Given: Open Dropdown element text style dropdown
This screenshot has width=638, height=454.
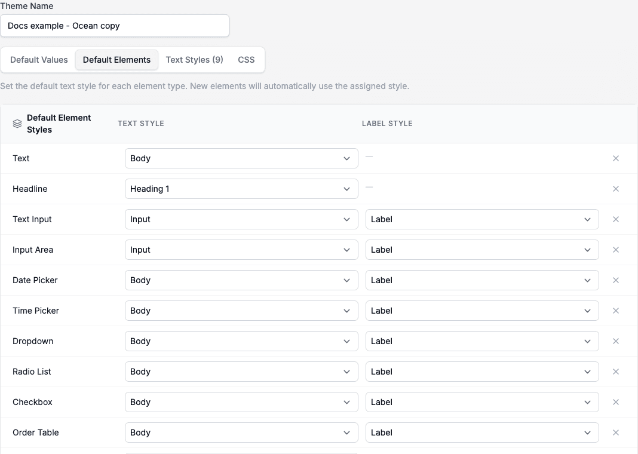Looking at the screenshot, I should pyautogui.click(x=241, y=341).
